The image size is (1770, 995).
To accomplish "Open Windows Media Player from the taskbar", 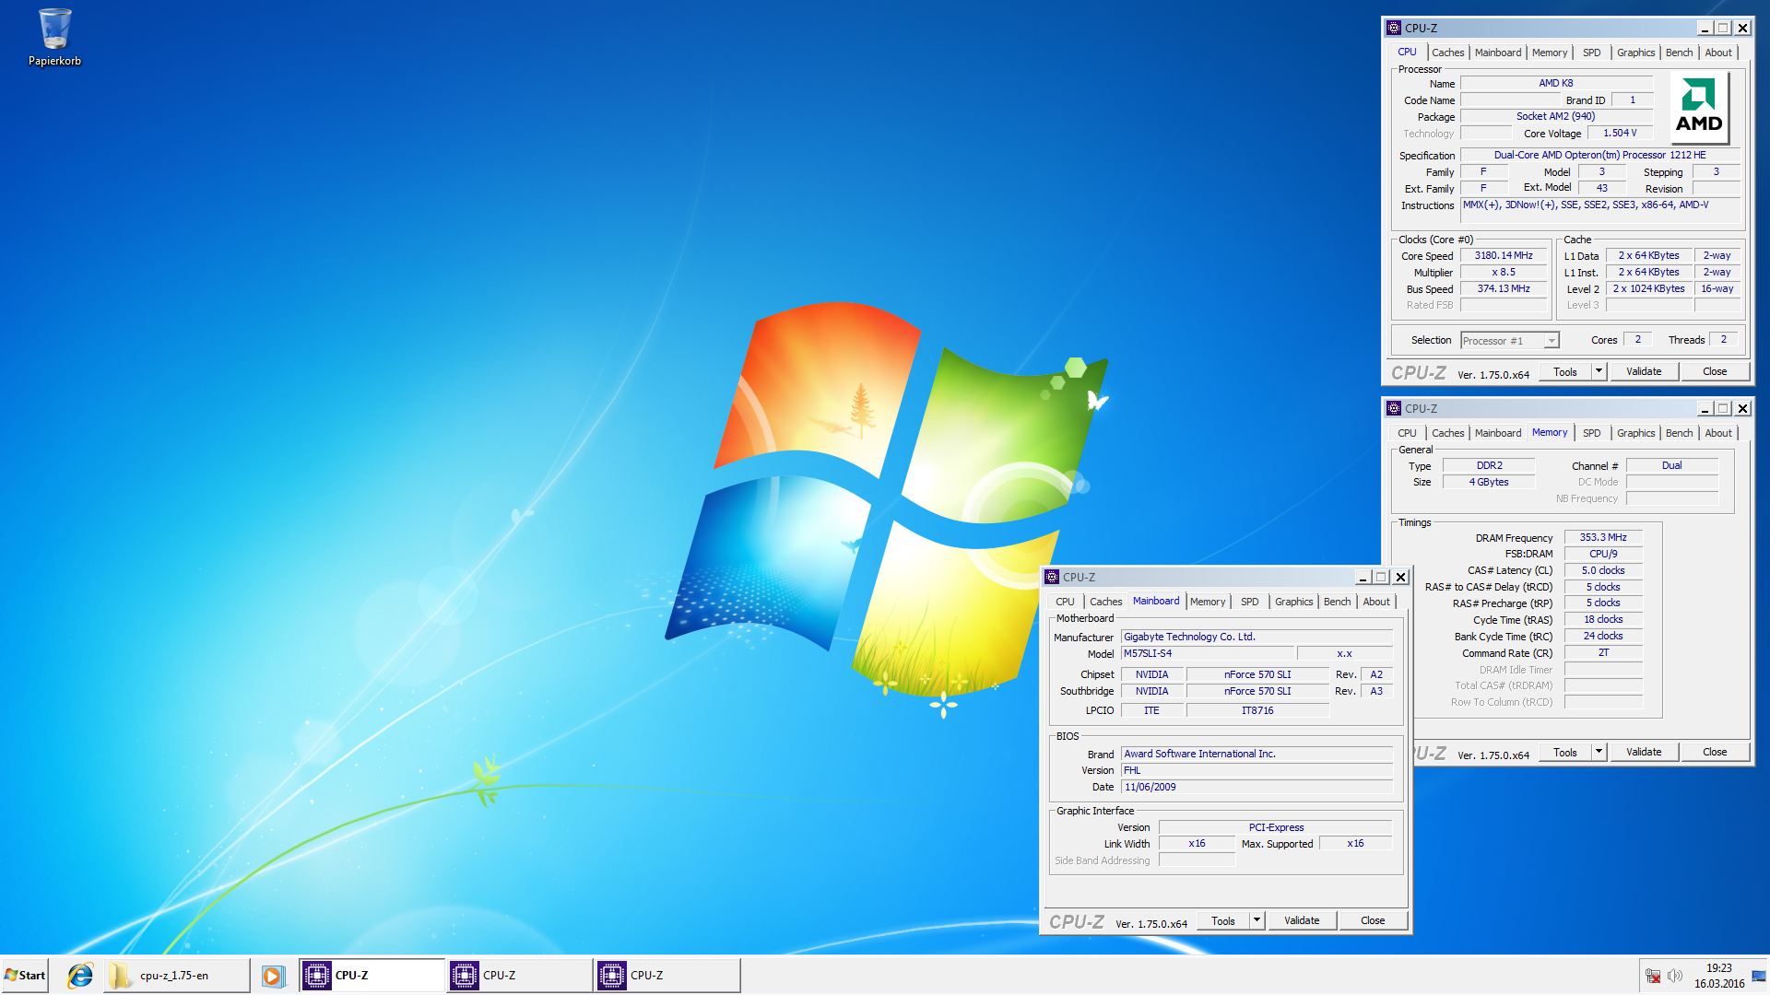I will click(x=273, y=975).
